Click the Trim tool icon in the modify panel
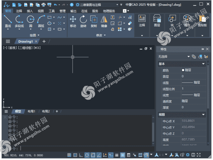Image resolution: width=213 pixels, height=160 pixels. pyautogui.click(x=120, y=17)
